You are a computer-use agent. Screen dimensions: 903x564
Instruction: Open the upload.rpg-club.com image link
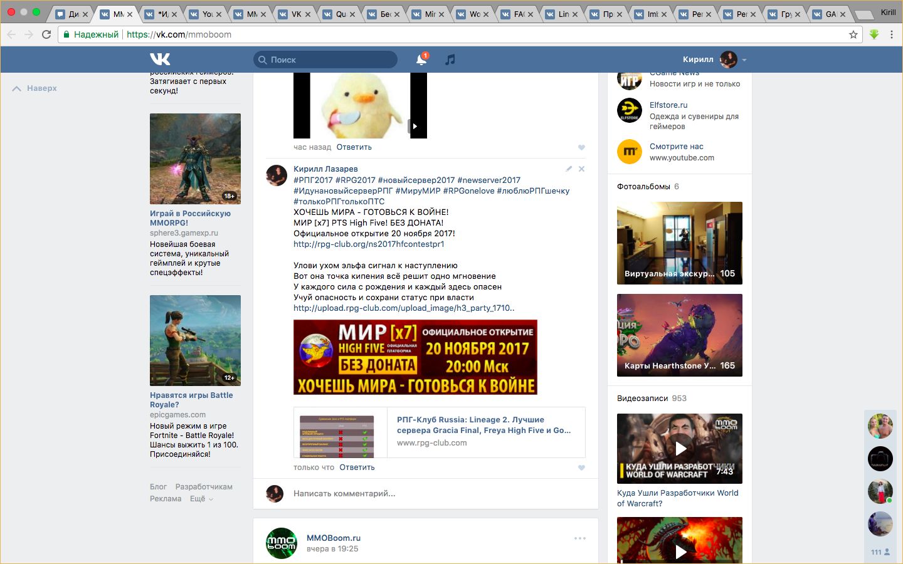coord(404,308)
